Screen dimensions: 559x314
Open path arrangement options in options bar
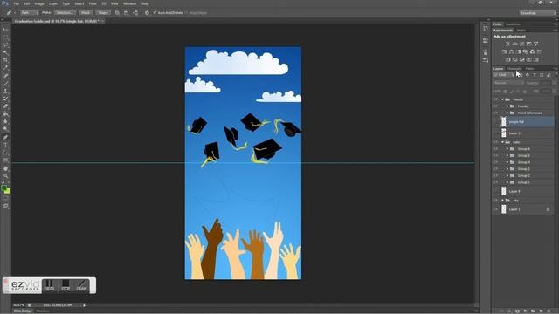pos(135,13)
